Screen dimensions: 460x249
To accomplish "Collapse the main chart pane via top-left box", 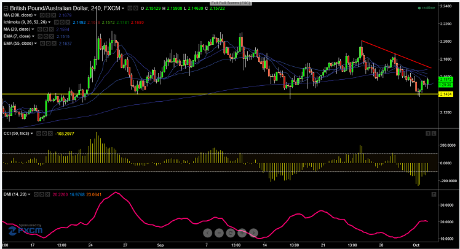I will [x=4, y=8].
